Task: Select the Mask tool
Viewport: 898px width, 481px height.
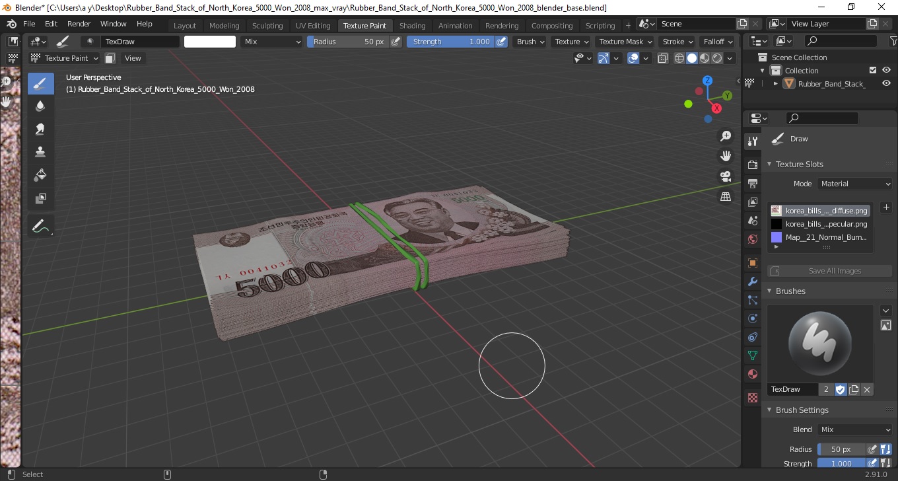Action: (40, 198)
